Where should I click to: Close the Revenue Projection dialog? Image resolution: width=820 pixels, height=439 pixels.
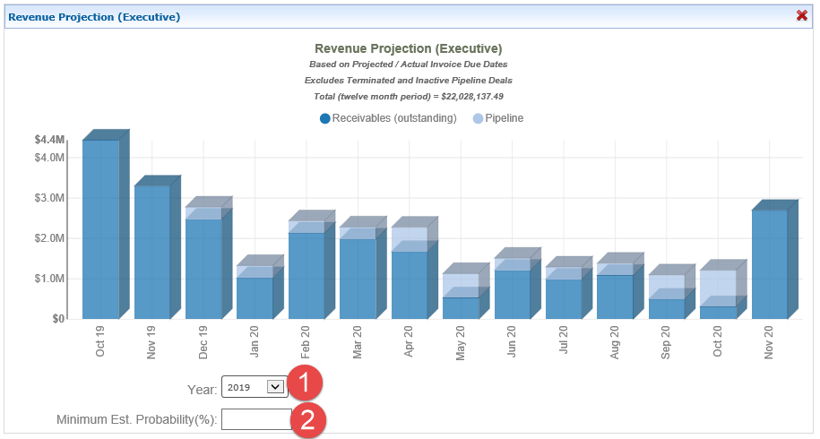(802, 15)
